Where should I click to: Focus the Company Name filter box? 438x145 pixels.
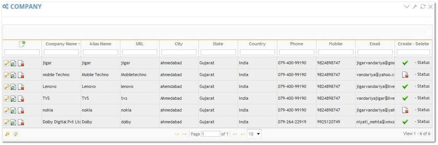61,52
